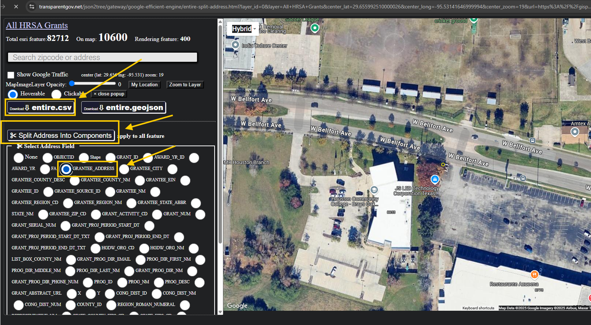Click the My Location button
Screen dimensions: 591x325
click(145, 84)
